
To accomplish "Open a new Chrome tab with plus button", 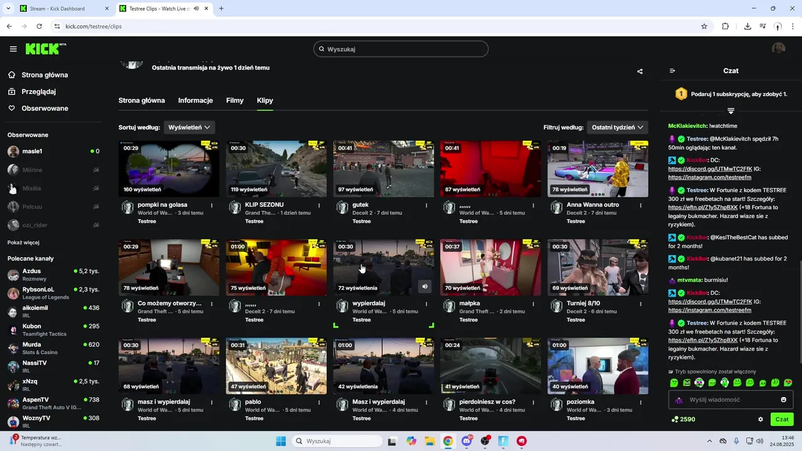I will 221,9.
